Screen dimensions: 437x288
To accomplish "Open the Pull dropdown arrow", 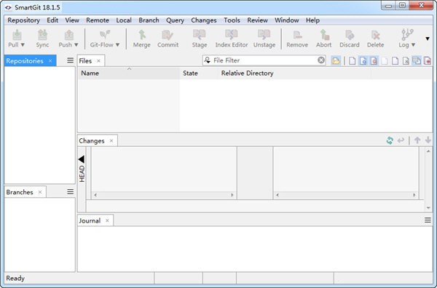I will coord(23,45).
